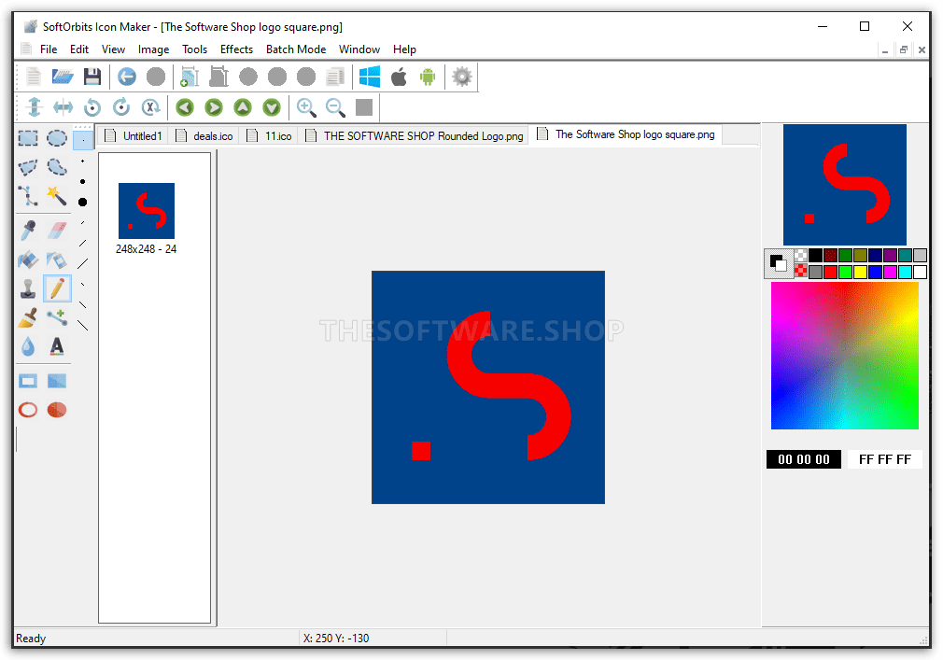
Task: Open the View menu
Action: 113,49
